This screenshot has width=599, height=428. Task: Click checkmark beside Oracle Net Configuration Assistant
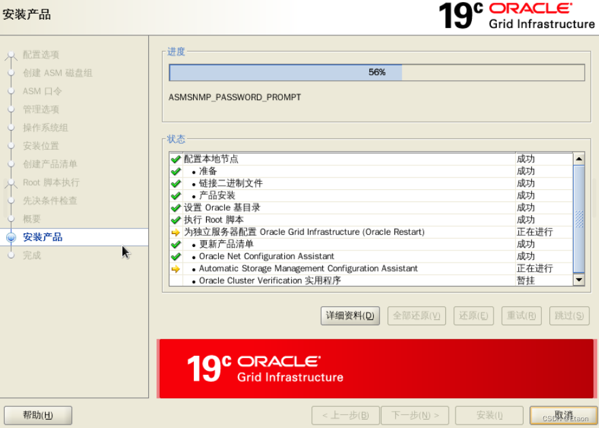[175, 257]
